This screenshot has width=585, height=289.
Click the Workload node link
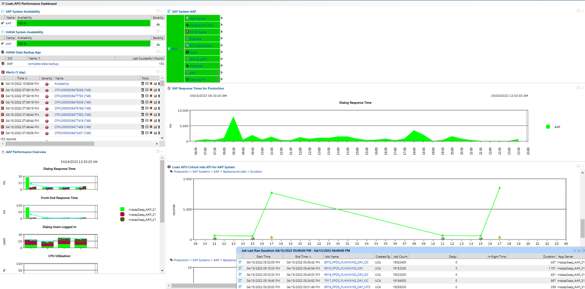tap(196, 66)
